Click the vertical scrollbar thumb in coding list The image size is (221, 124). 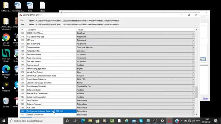click(x=196, y=92)
